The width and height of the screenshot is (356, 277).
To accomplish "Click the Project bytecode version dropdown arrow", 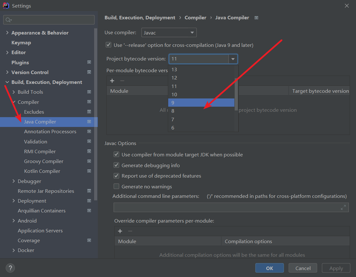I will coord(233,59).
